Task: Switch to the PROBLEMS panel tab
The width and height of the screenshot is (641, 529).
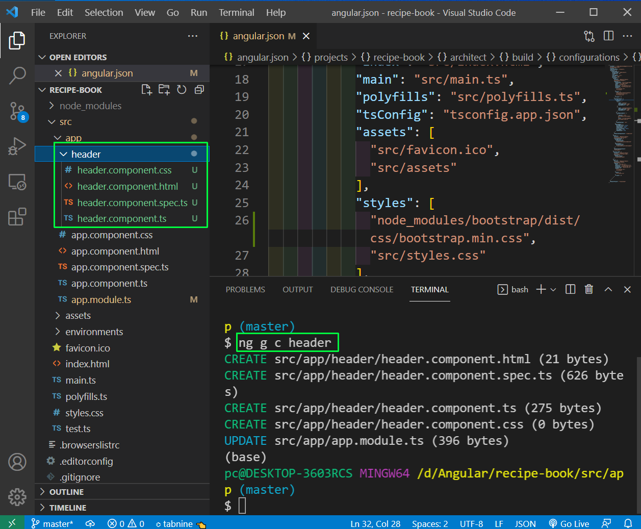Action: pyautogui.click(x=245, y=289)
